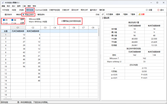
Task: Open the 查表 menu
Action: [19, 6]
